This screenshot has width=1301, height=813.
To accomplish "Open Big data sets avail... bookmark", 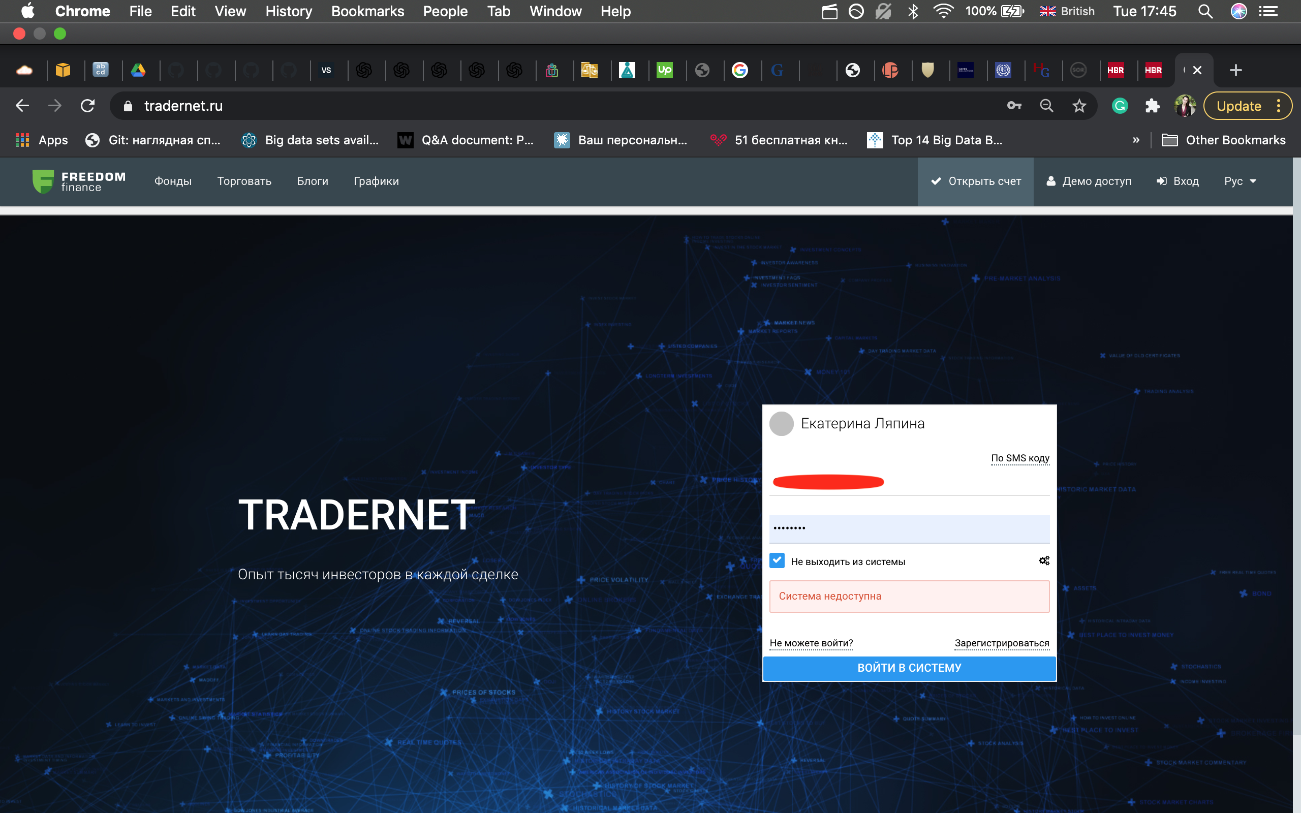I will (310, 140).
